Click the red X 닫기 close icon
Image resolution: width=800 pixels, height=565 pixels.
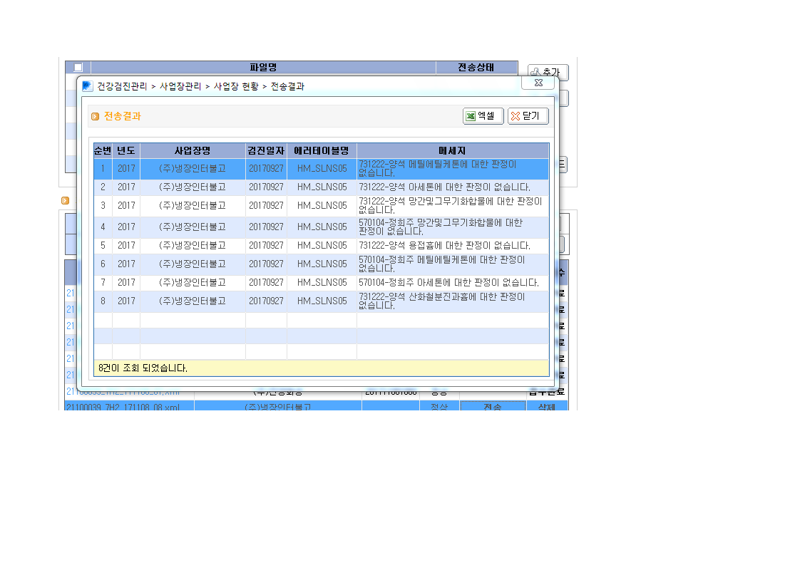516,116
